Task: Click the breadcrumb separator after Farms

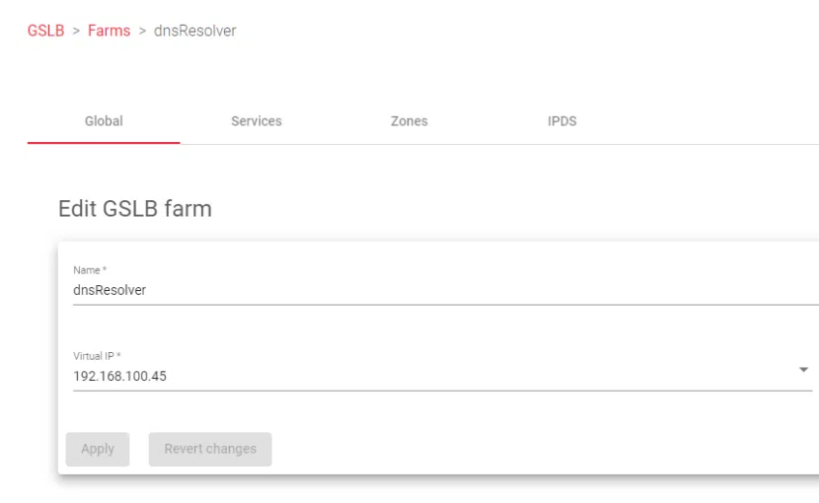Action: (142, 32)
